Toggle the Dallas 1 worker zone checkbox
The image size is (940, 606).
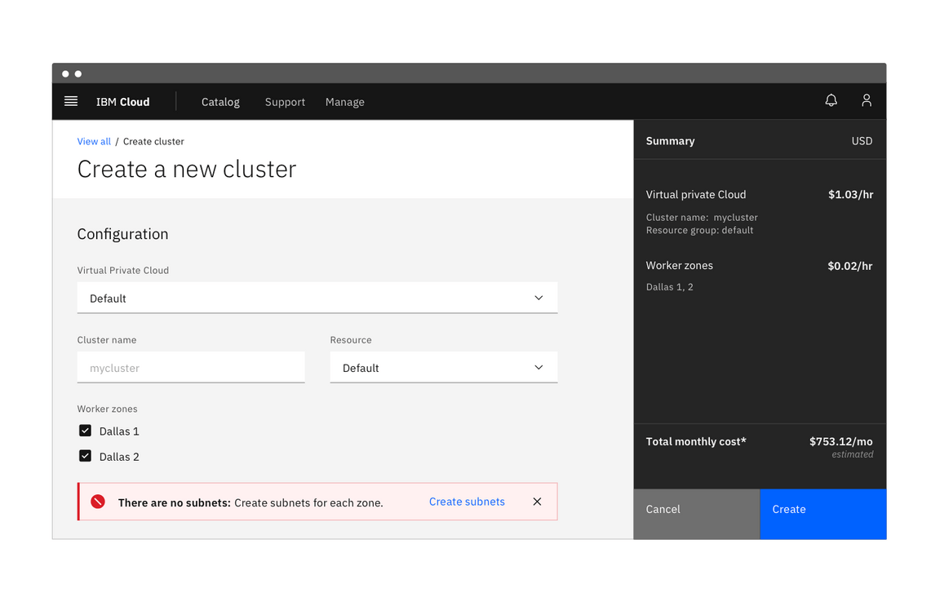(x=85, y=430)
